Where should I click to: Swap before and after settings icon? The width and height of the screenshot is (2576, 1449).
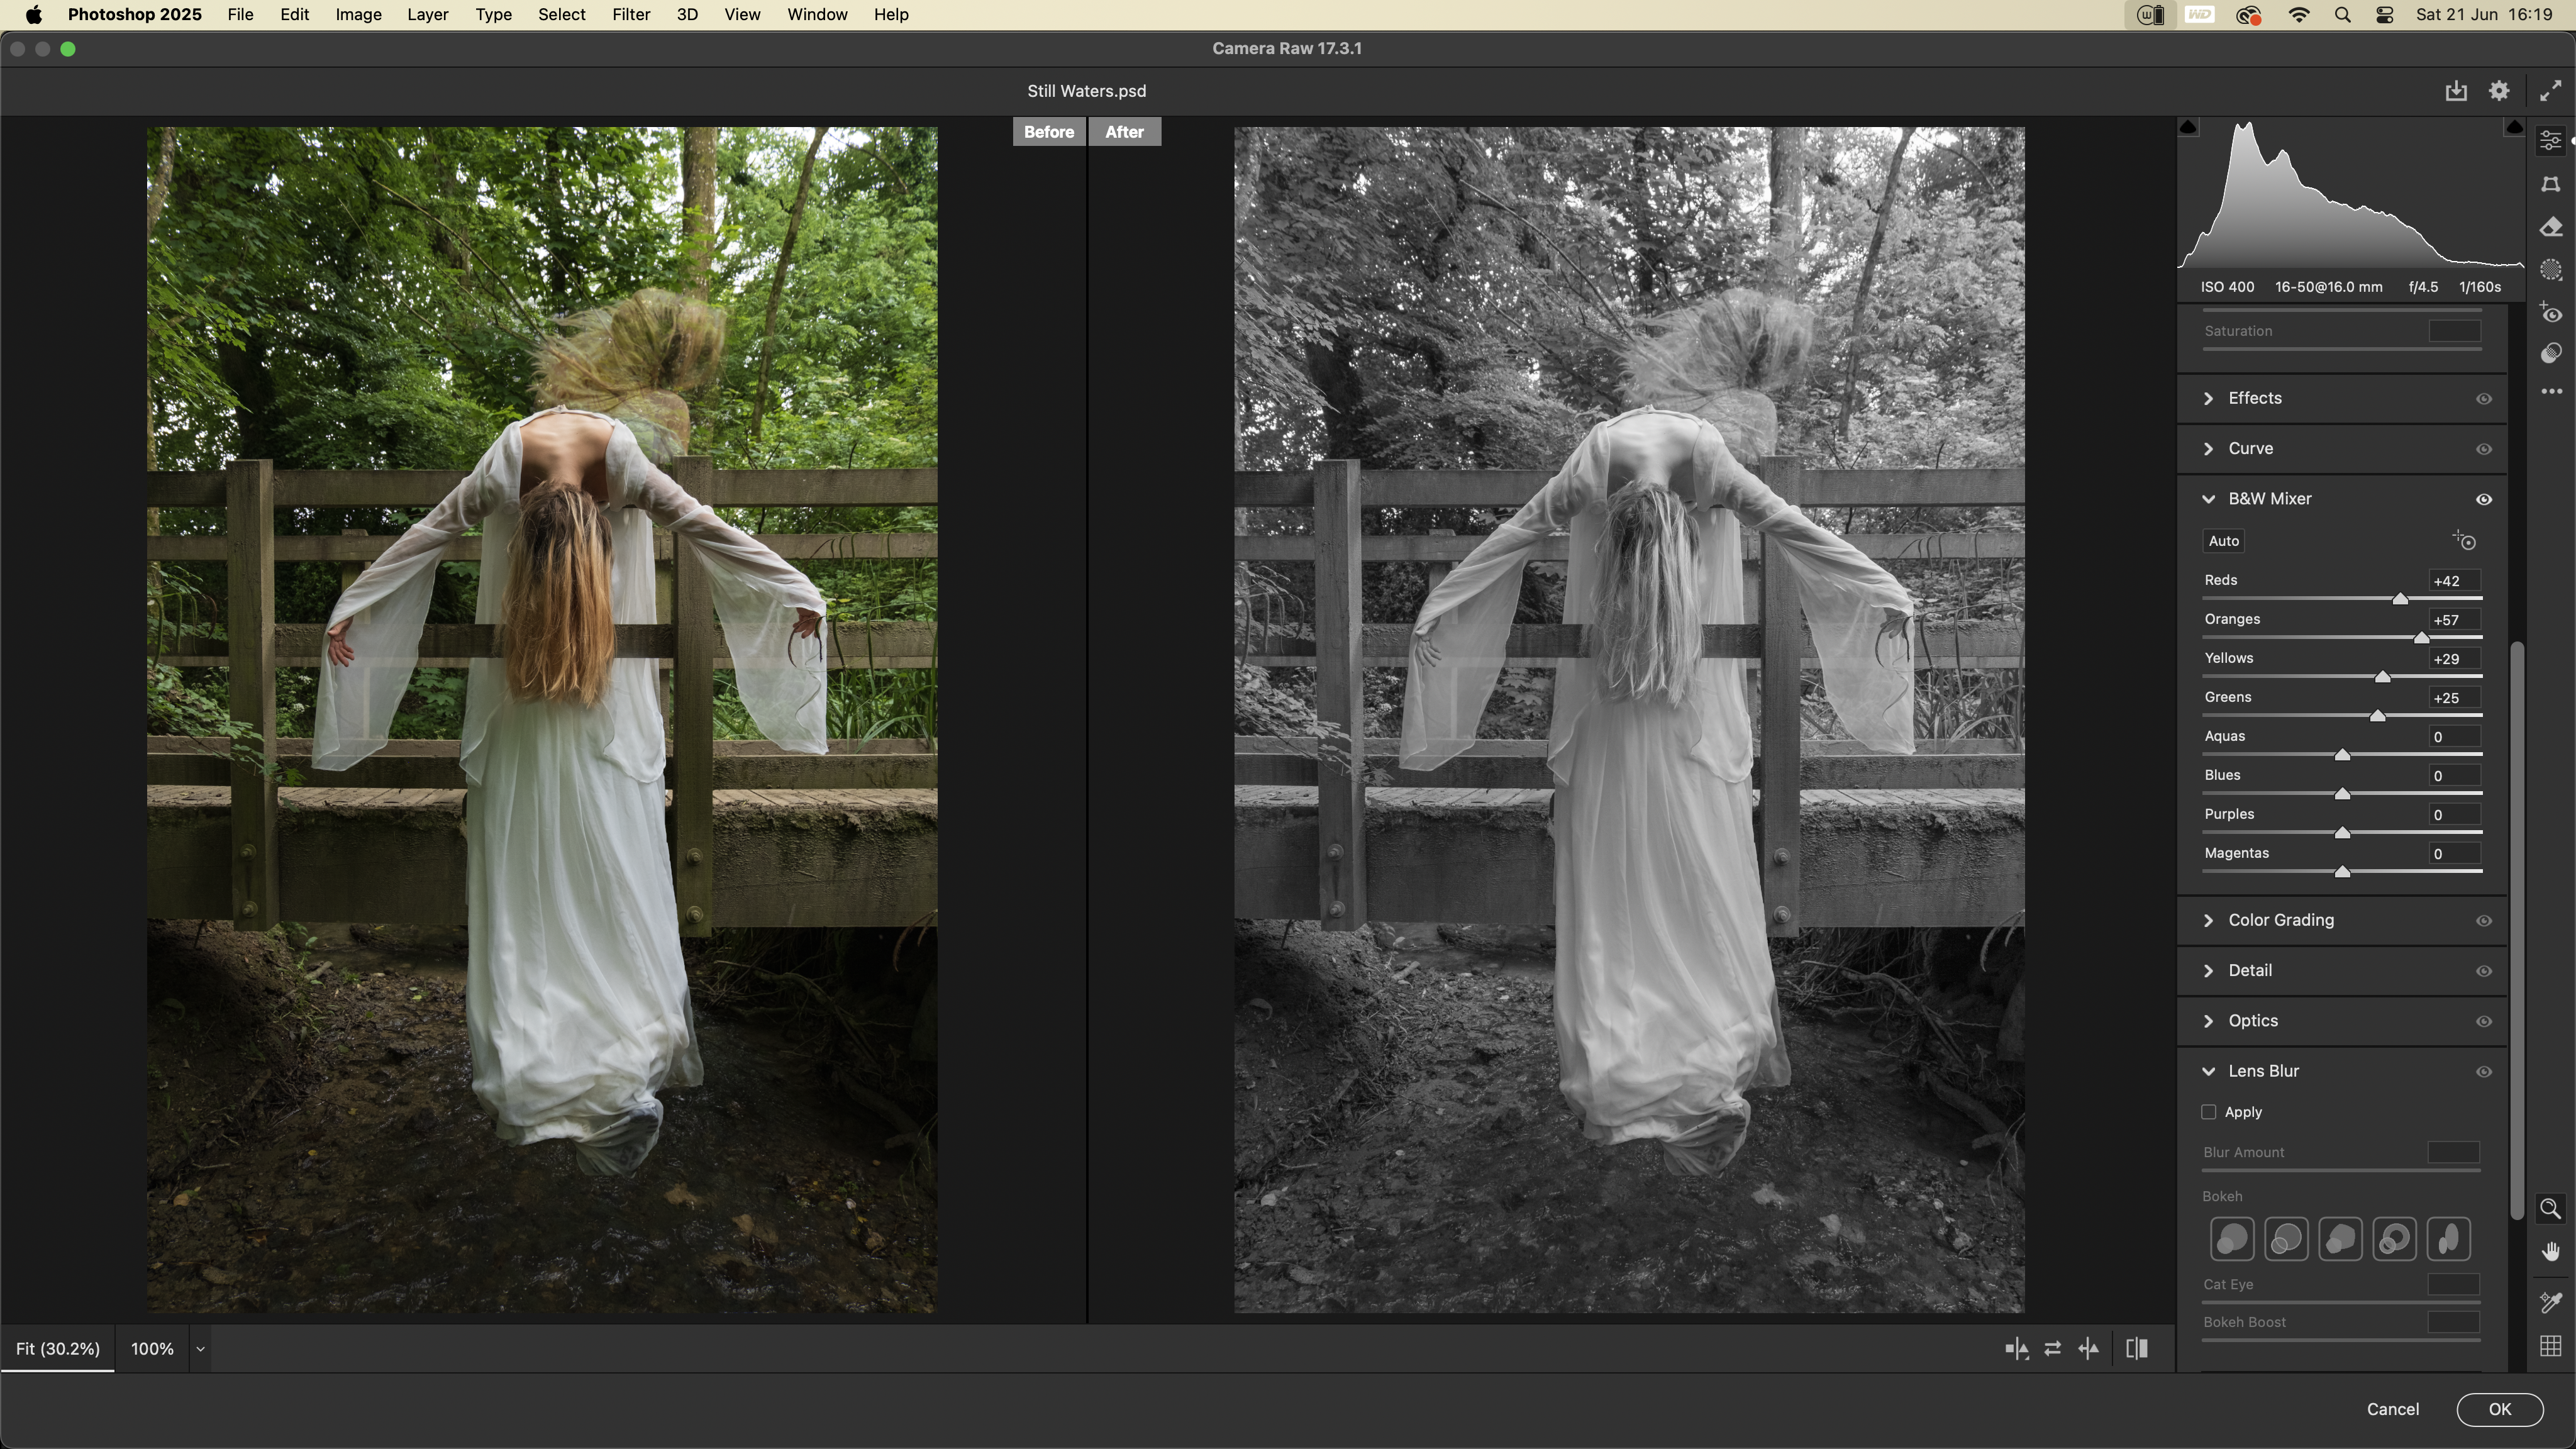(x=2053, y=1349)
